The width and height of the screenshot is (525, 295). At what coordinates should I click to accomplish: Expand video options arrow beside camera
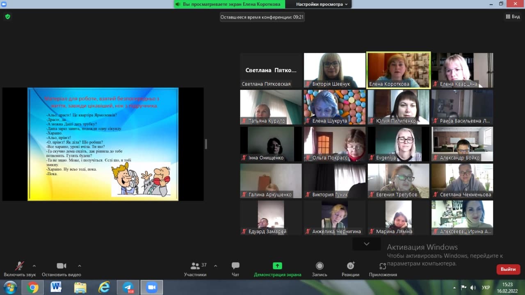coord(80,266)
